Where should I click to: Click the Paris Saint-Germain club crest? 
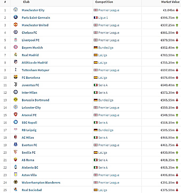click(x=16, y=17)
